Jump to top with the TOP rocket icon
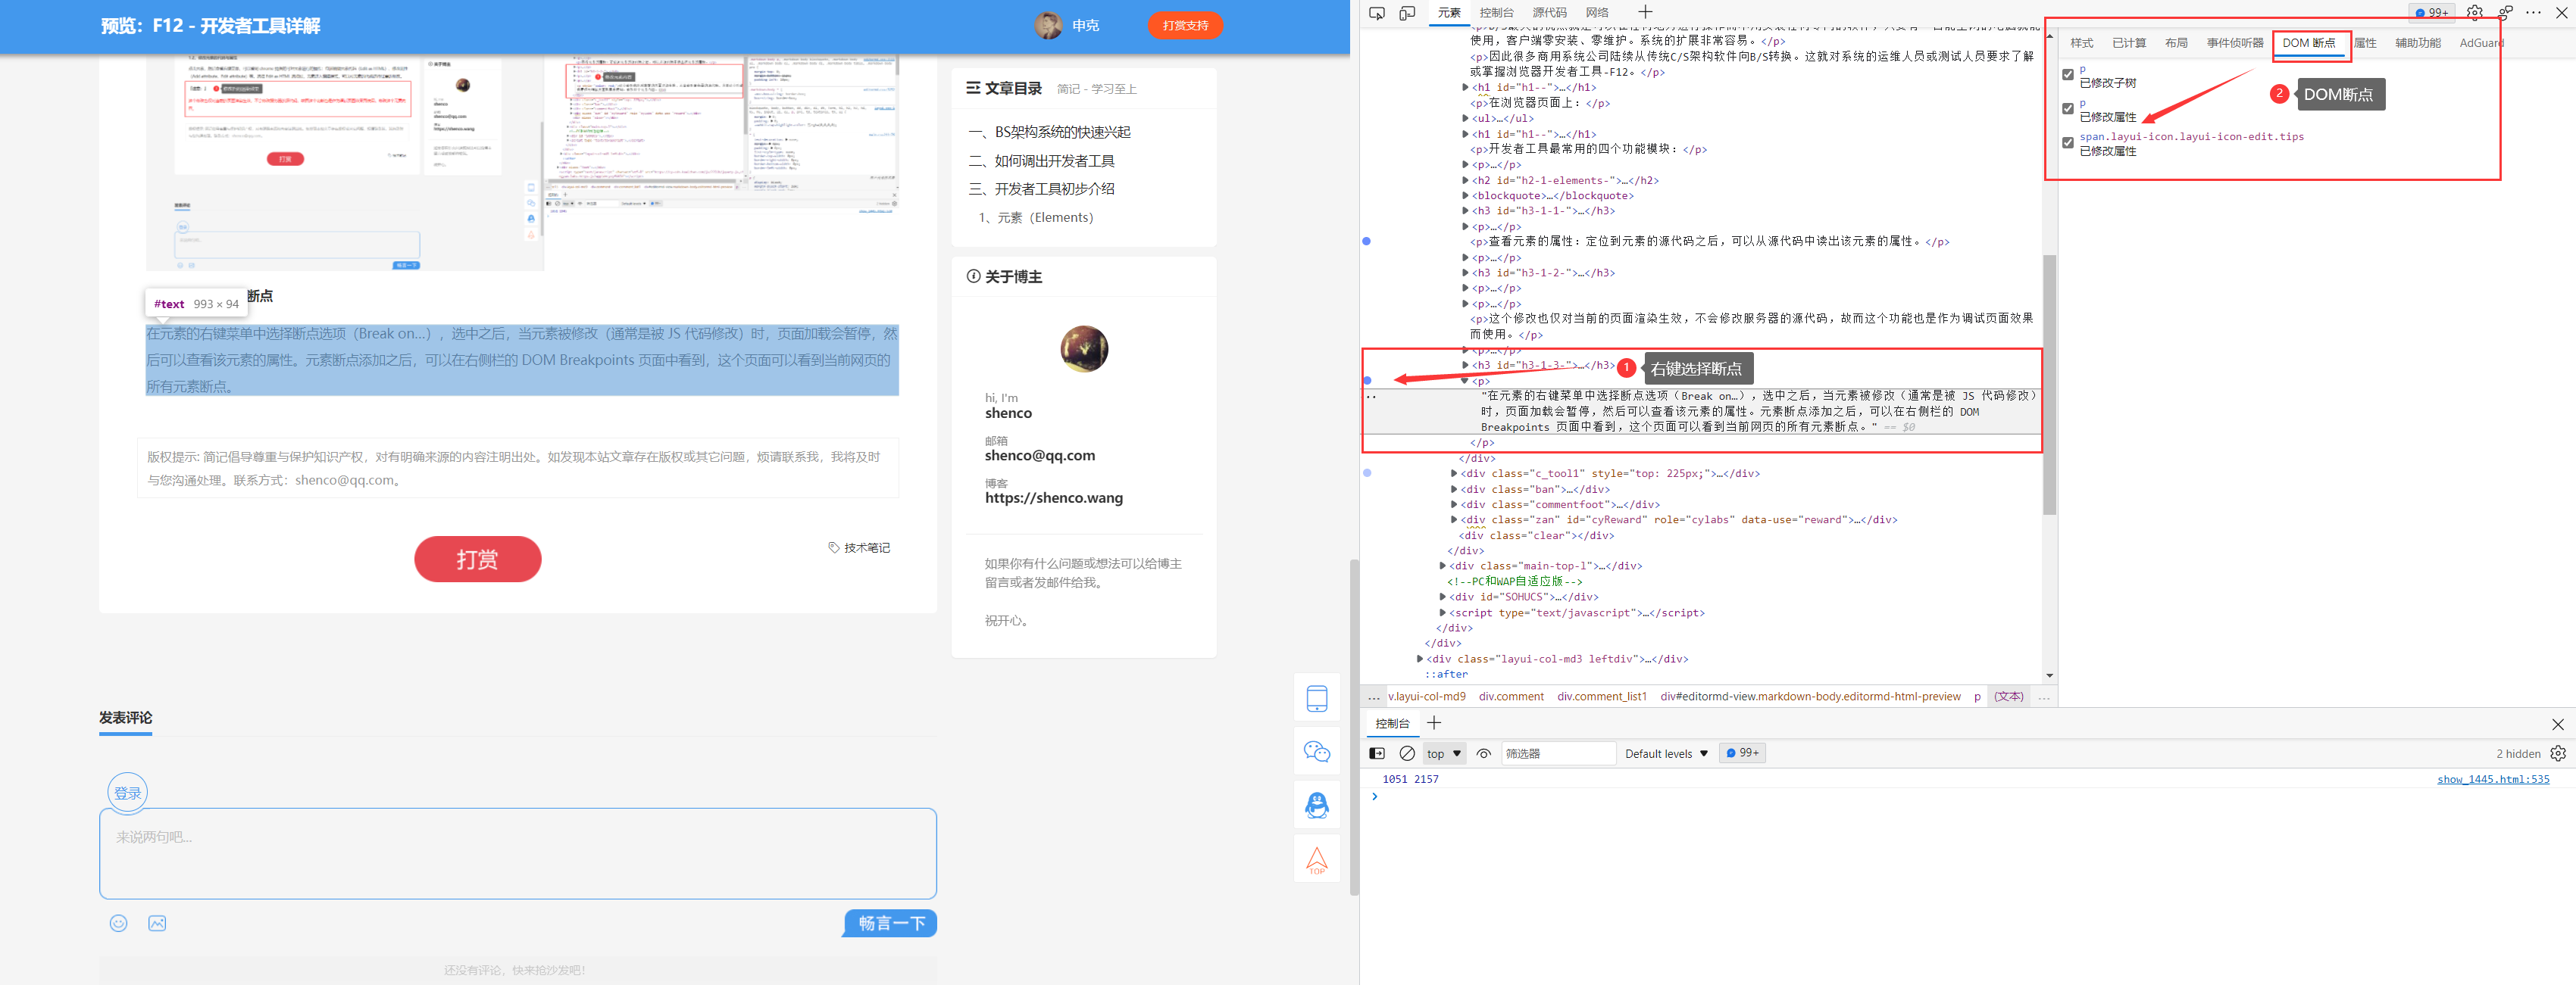This screenshot has height=985, width=2576. (x=1317, y=859)
